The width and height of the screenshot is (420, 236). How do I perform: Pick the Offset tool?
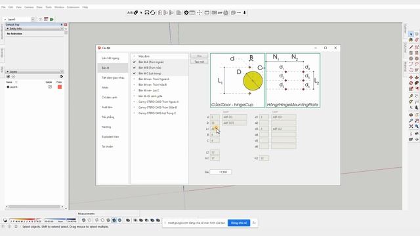pyautogui.click(x=417, y=88)
